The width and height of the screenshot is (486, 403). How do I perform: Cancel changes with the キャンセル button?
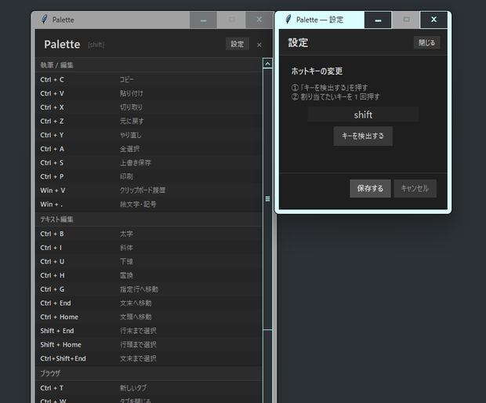(x=415, y=188)
